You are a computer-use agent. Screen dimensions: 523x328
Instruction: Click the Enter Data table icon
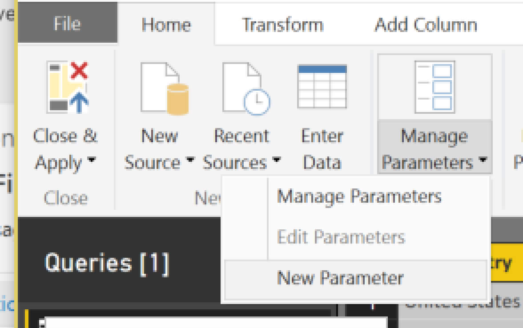(x=322, y=87)
